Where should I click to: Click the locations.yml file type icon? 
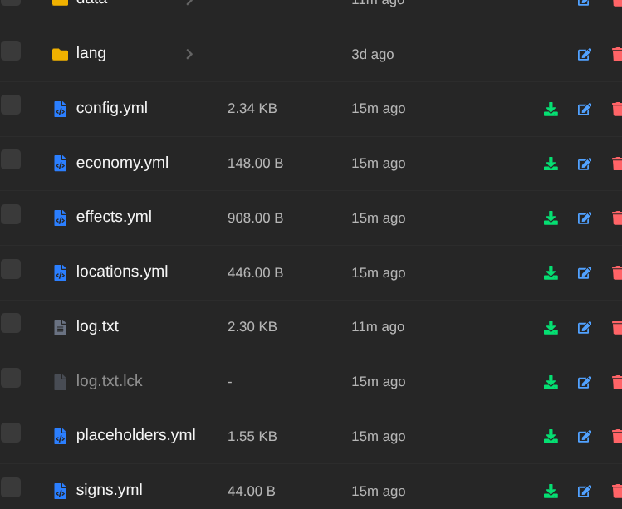[x=60, y=272]
